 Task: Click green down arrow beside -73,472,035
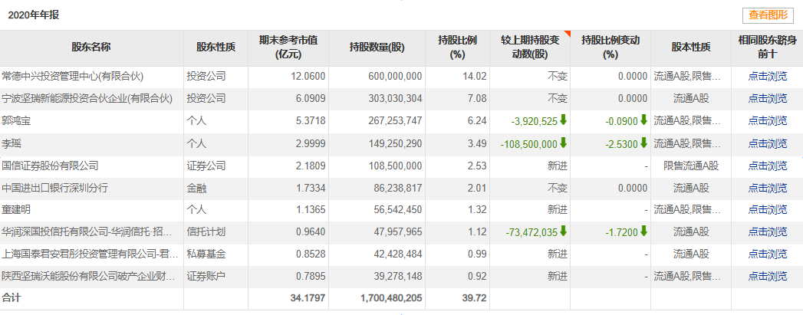(564, 231)
